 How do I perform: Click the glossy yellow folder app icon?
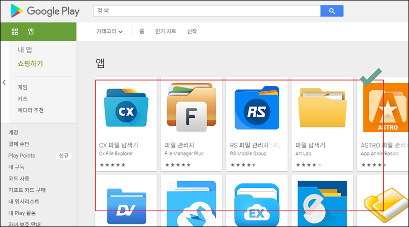click(387, 205)
